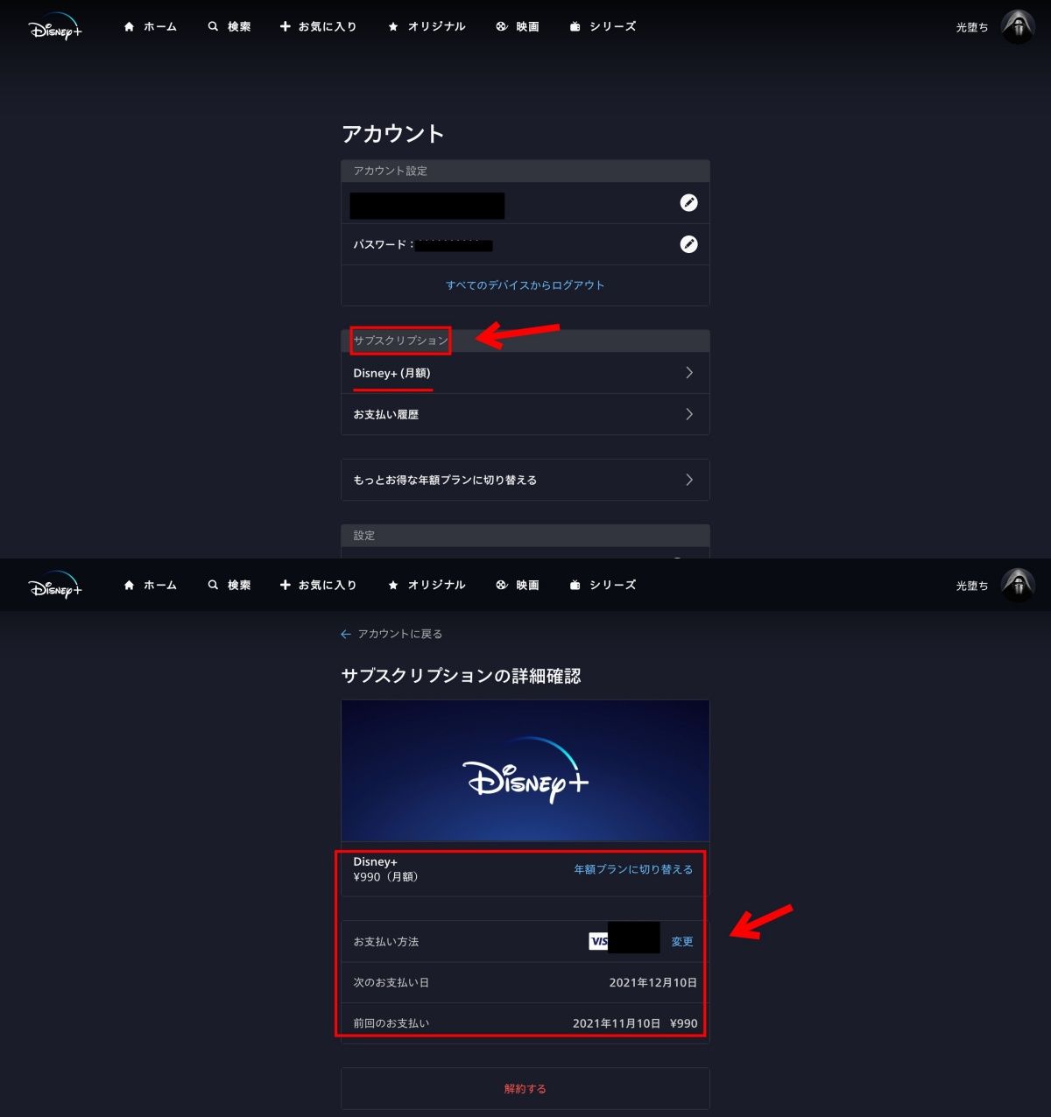1051x1117 pixels.
Task: Click the pencil icon to edit the email
Action: (x=689, y=203)
